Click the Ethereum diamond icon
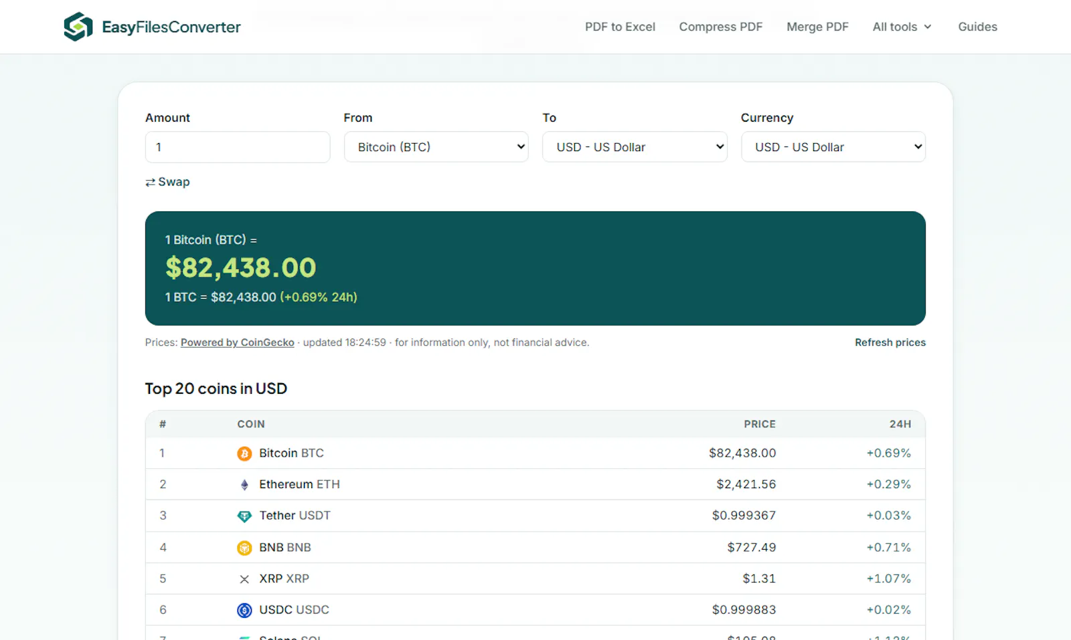Image resolution: width=1071 pixels, height=640 pixels. 244,485
